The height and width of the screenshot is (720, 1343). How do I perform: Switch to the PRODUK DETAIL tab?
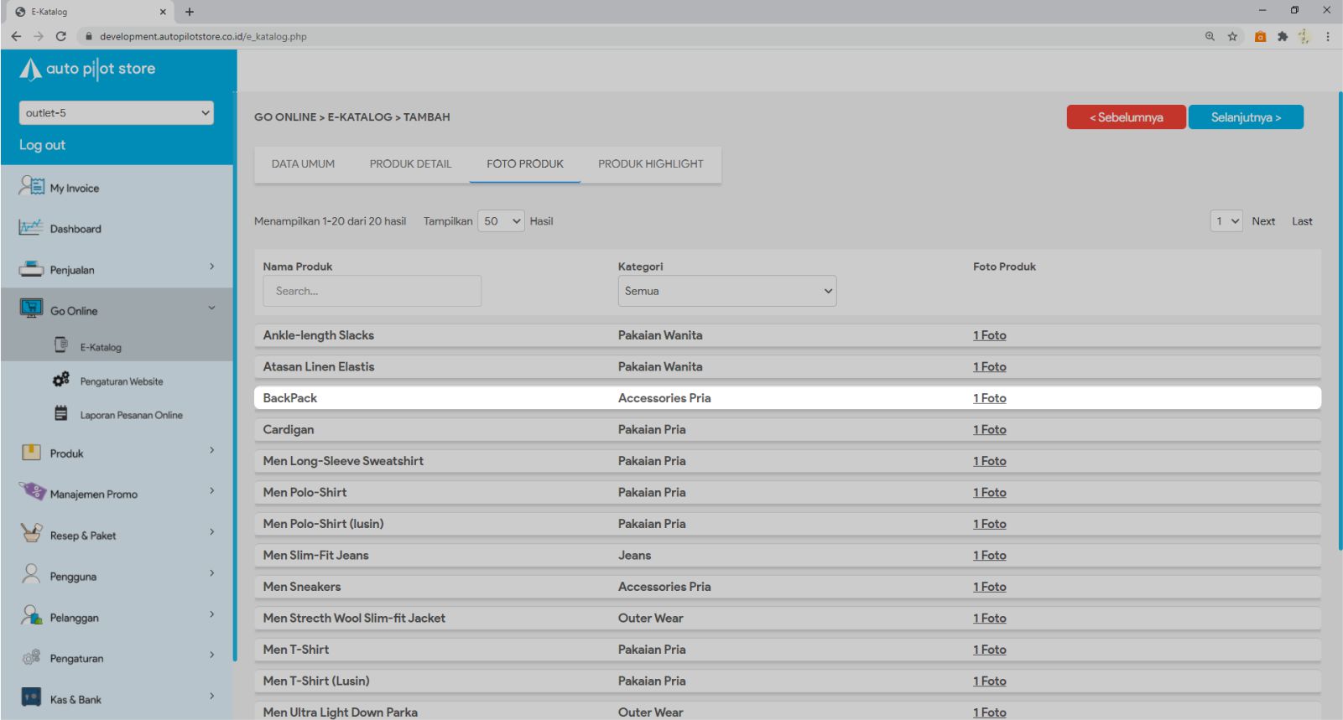(x=410, y=164)
